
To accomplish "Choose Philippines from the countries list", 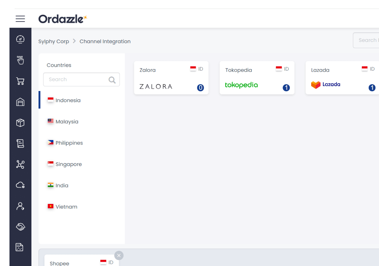I will 69,143.
